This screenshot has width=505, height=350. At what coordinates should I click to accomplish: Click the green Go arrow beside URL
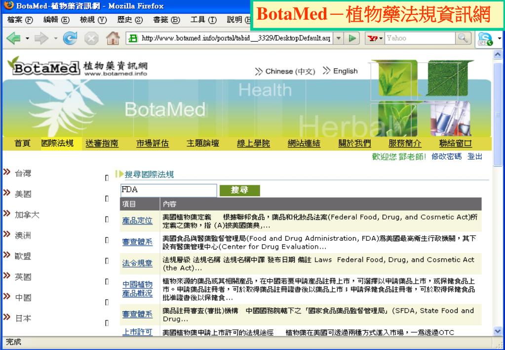point(352,39)
